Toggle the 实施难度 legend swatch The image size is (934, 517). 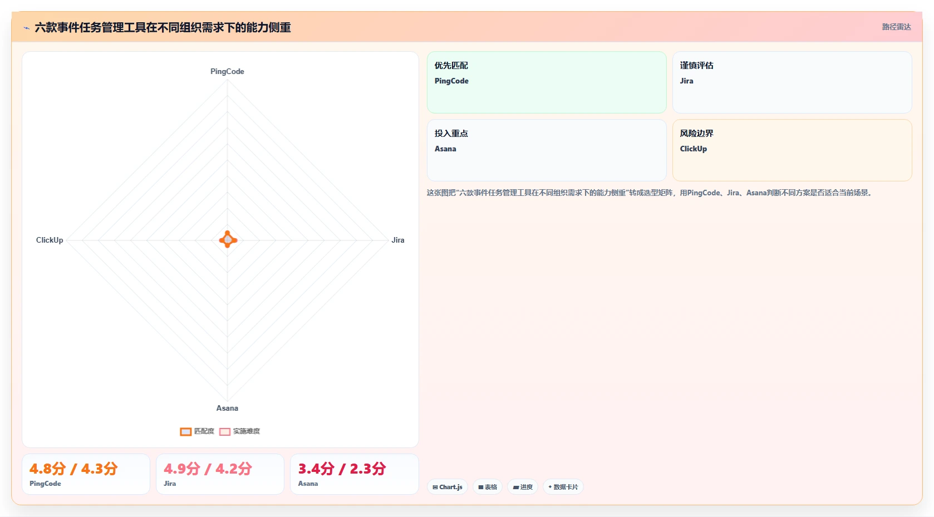coord(225,431)
